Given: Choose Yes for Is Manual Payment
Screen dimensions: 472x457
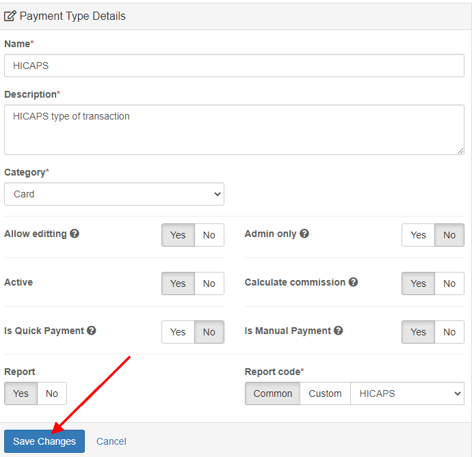Looking at the screenshot, I should (x=418, y=332).
